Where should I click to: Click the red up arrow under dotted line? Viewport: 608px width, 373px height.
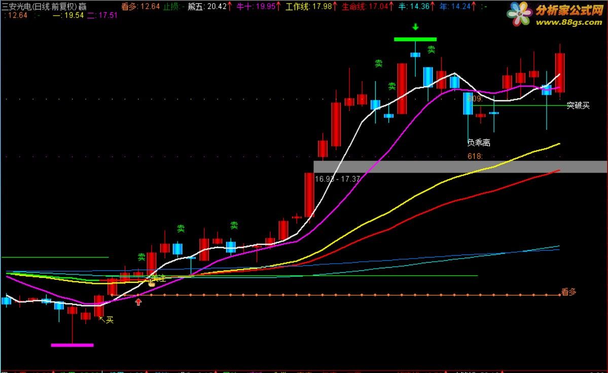(x=138, y=302)
